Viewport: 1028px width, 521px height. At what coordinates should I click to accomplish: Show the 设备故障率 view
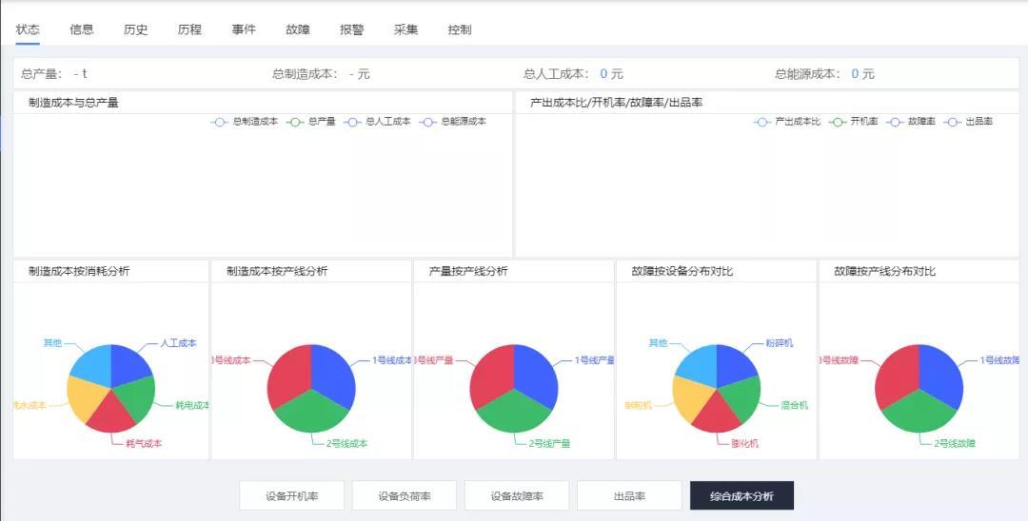coord(517,496)
